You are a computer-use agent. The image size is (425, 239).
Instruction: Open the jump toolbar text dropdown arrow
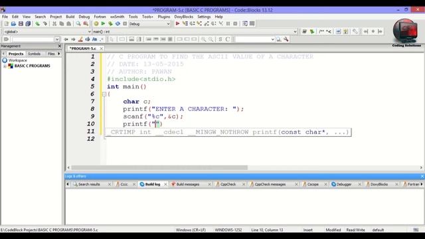[x=57, y=39]
